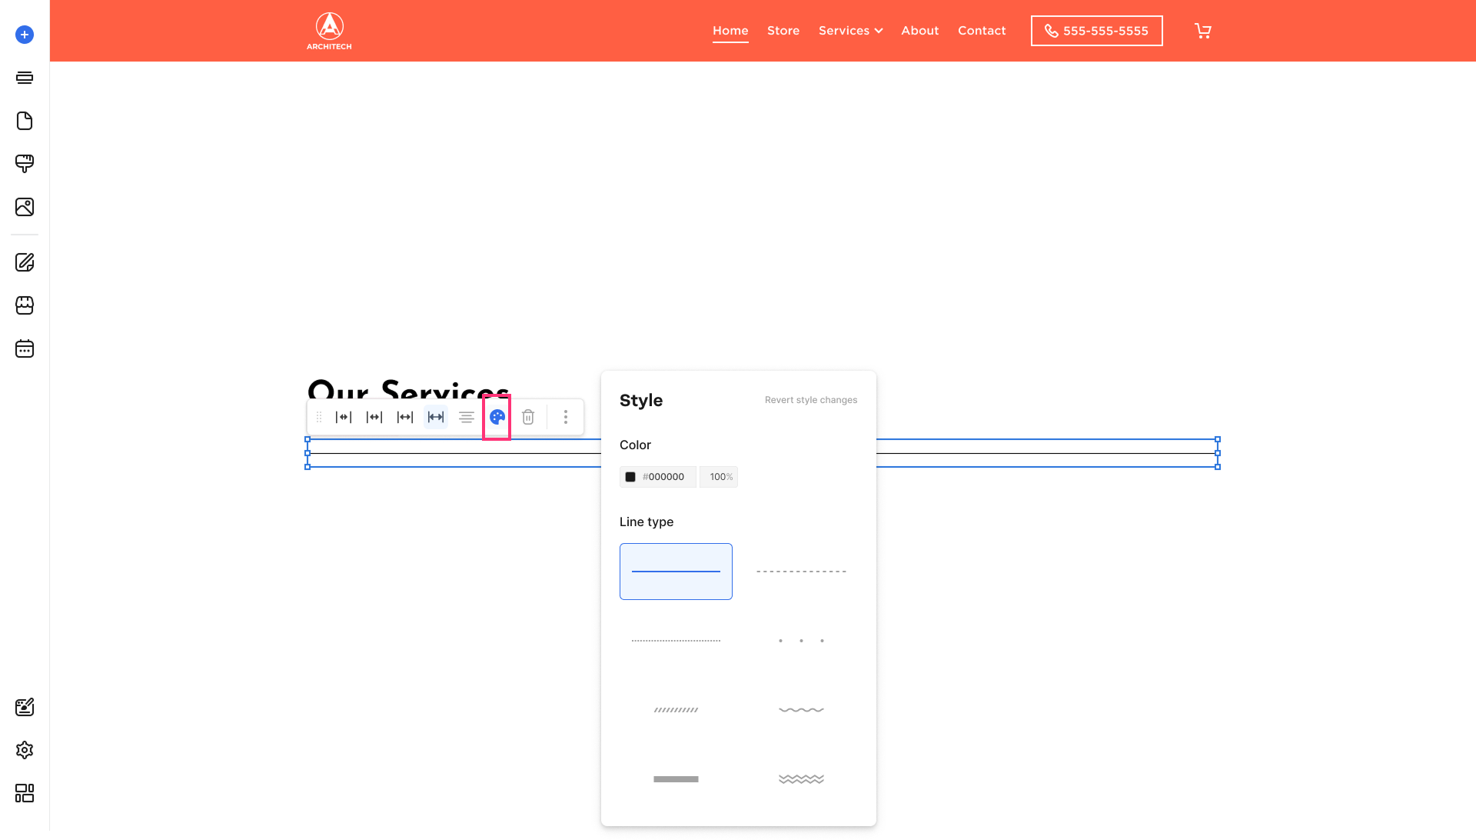The width and height of the screenshot is (1476, 840).
Task: Open the Pages icon in sidebar
Action: [25, 121]
